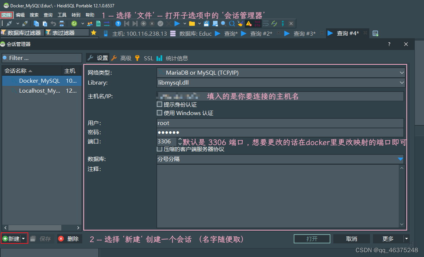Open the 文件 menu
Viewport: 424px width, 257px height.
click(x=7, y=15)
